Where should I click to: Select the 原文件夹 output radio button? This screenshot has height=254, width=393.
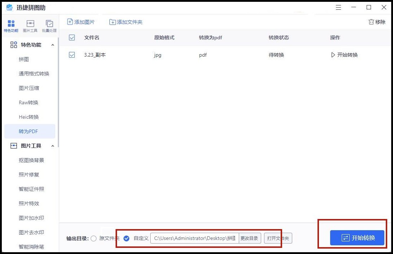[94, 238]
